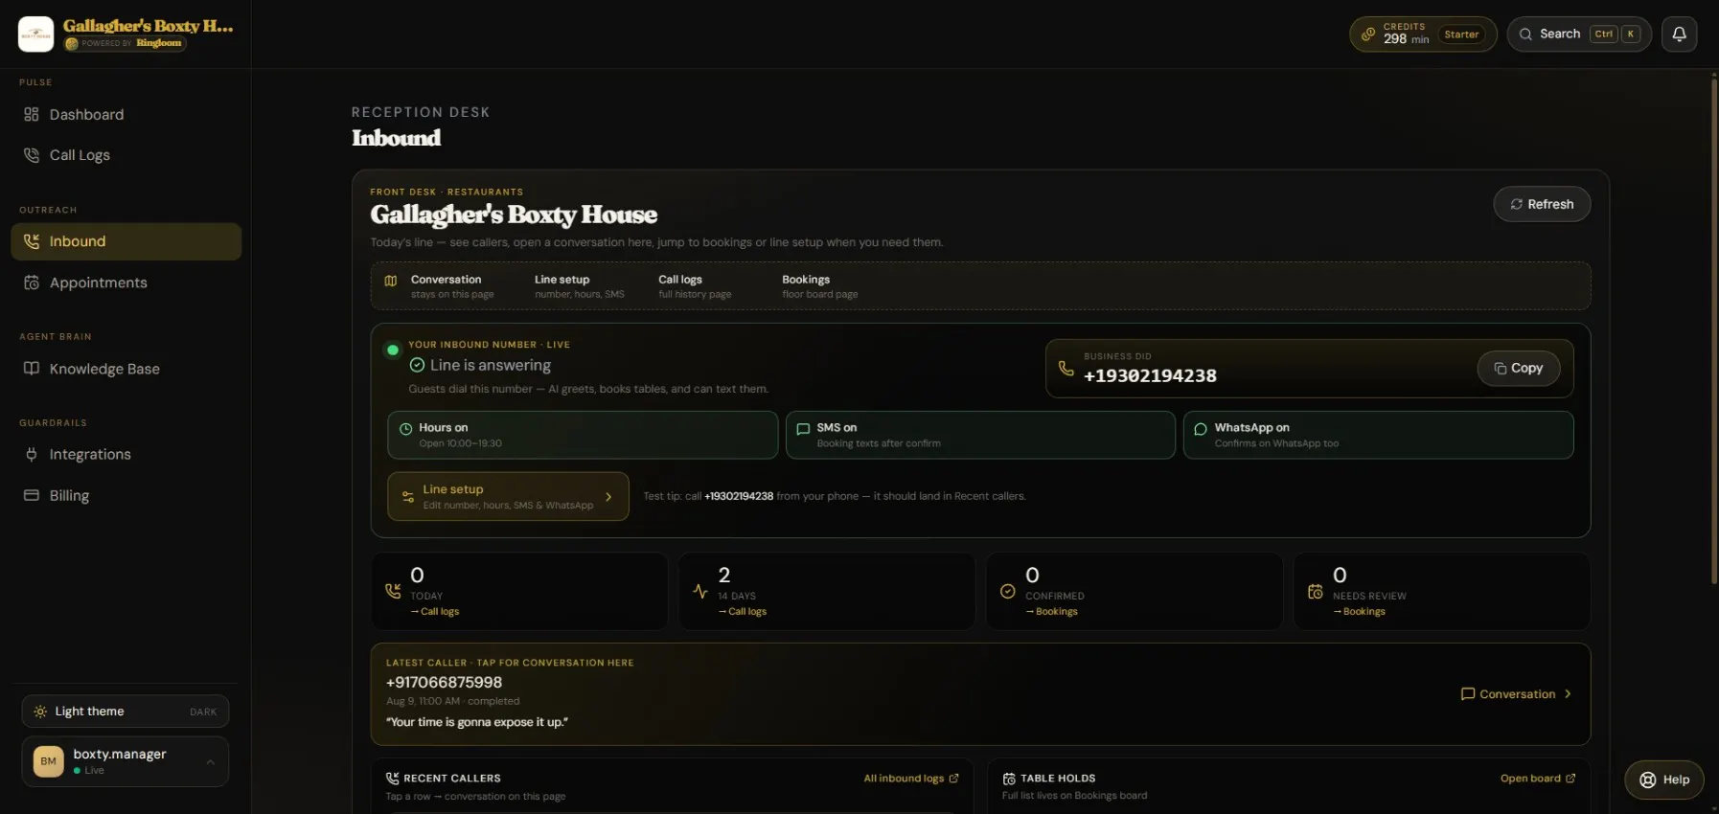Click the WhatsApp bubble icon

pos(1201,429)
